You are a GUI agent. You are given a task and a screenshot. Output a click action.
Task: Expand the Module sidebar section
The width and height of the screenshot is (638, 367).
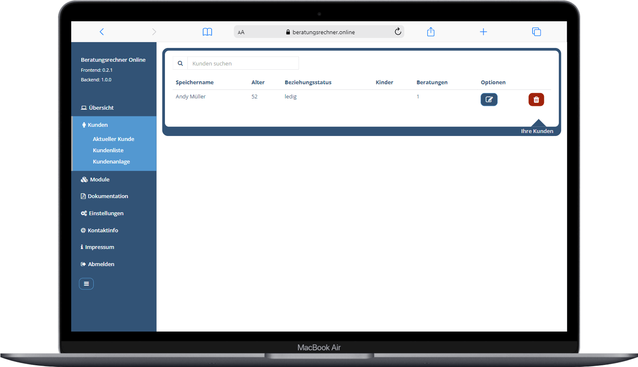pos(100,179)
